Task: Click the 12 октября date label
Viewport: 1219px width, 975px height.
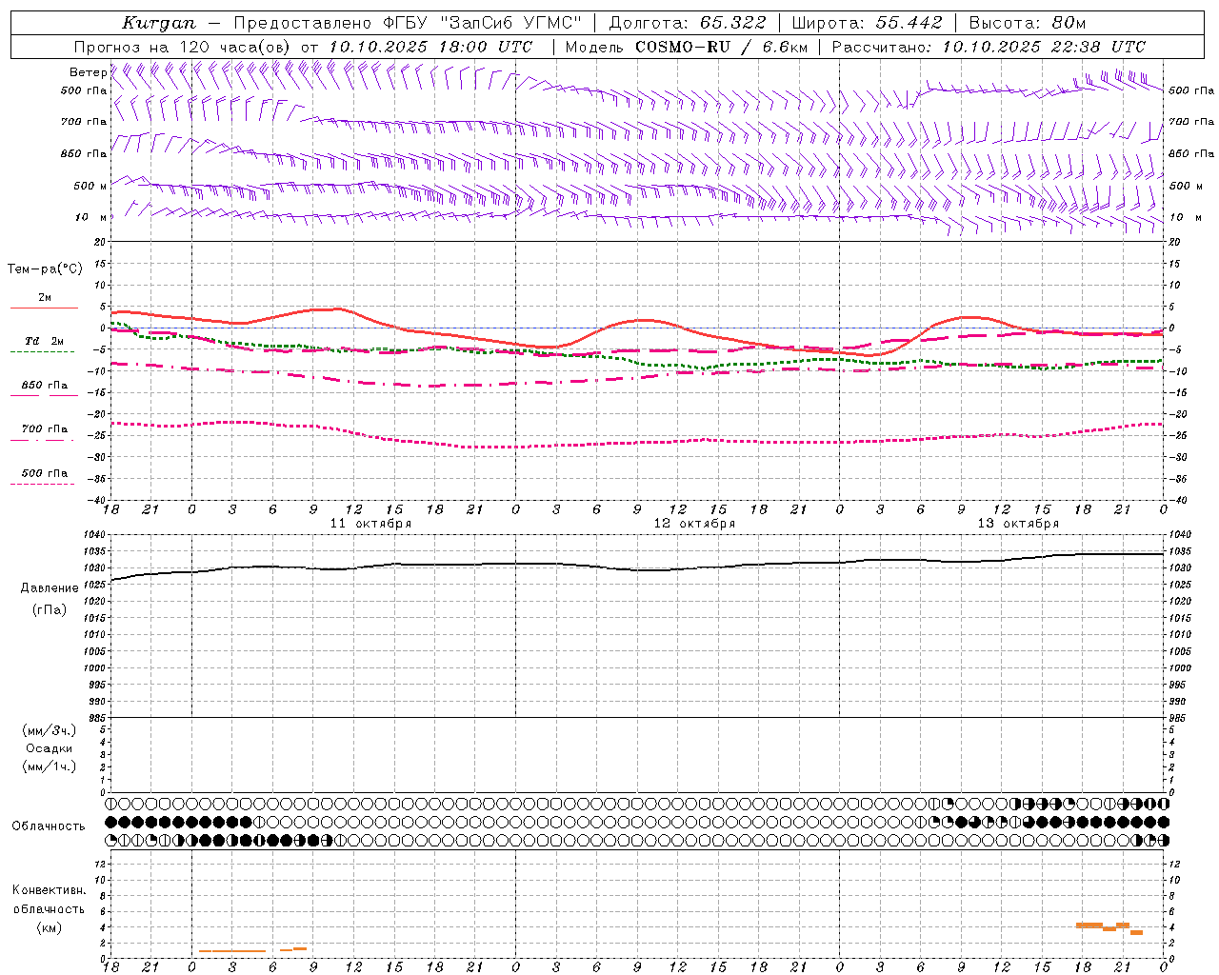Action: coord(694,524)
